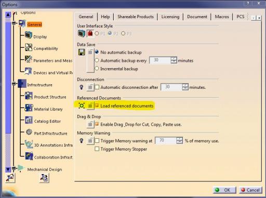Open the 3D Annotations Infrastructure icon
This screenshot has width=266, height=198.
29,144
